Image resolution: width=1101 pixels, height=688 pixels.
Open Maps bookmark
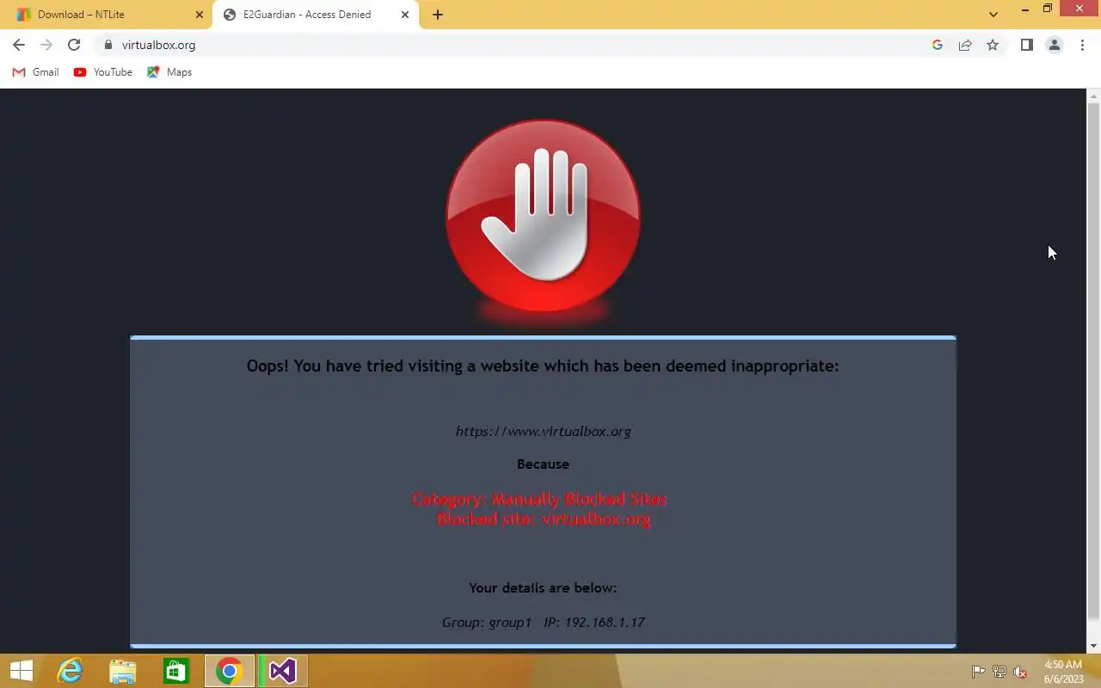[169, 72]
